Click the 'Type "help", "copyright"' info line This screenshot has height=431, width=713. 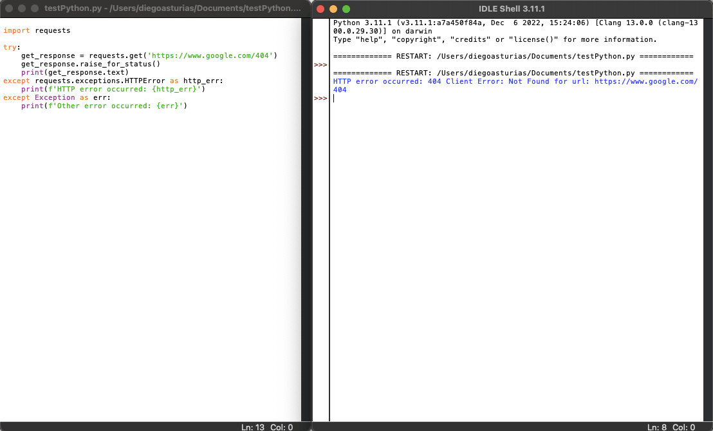[495, 39]
